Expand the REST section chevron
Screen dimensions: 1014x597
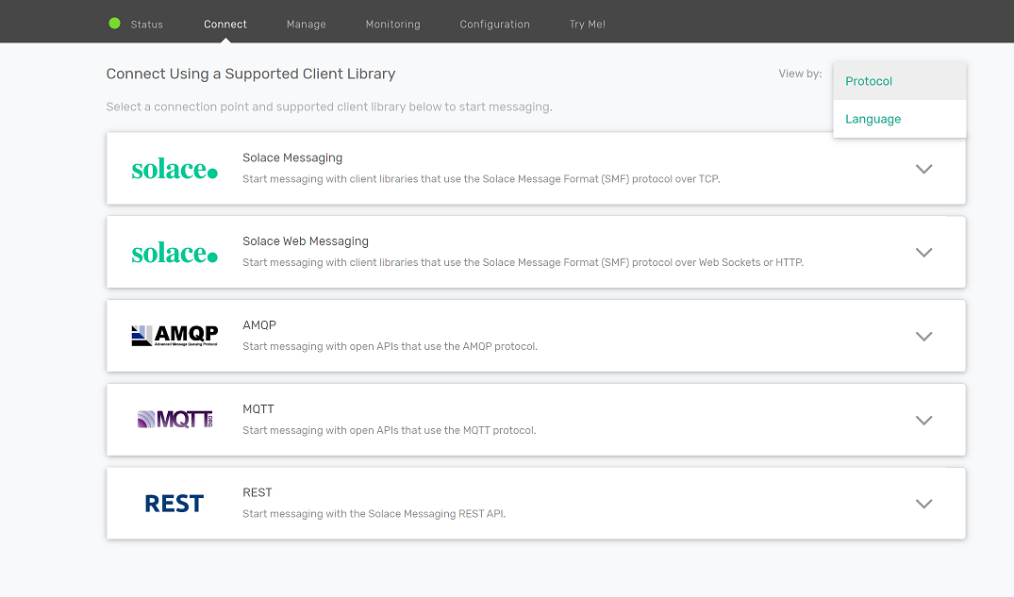[x=923, y=504]
